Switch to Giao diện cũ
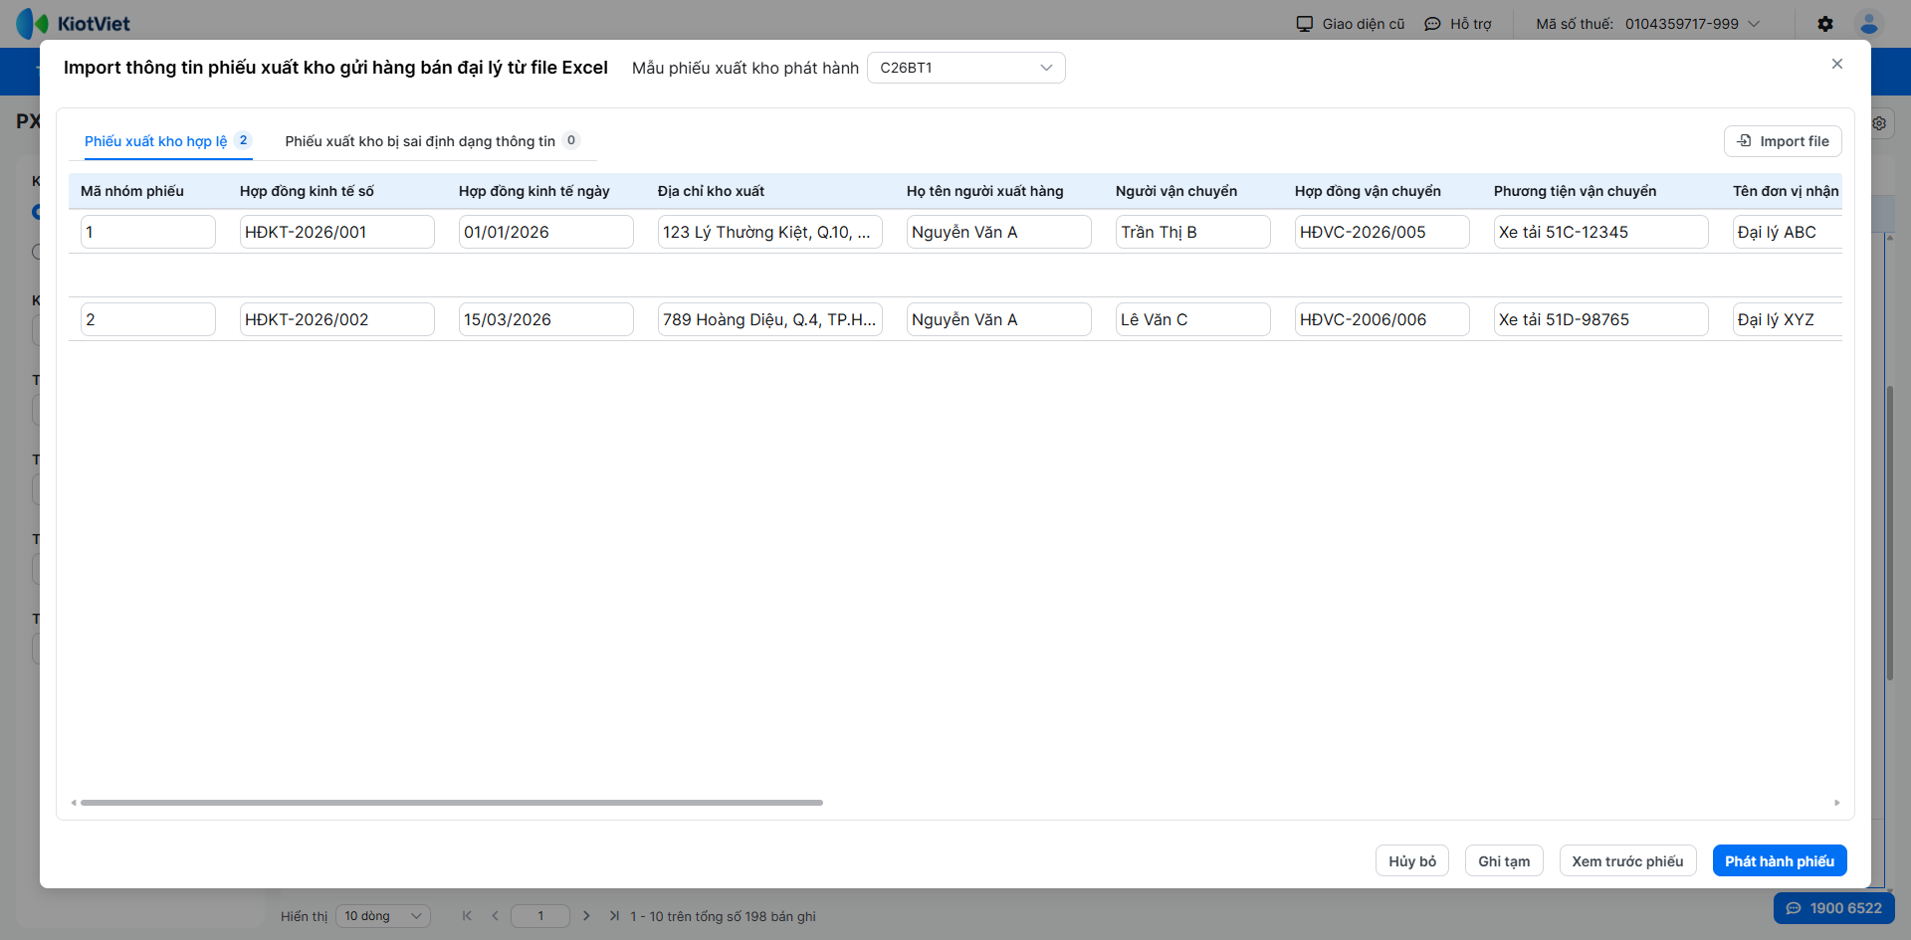Screen dimensions: 1911x940 [1351, 24]
